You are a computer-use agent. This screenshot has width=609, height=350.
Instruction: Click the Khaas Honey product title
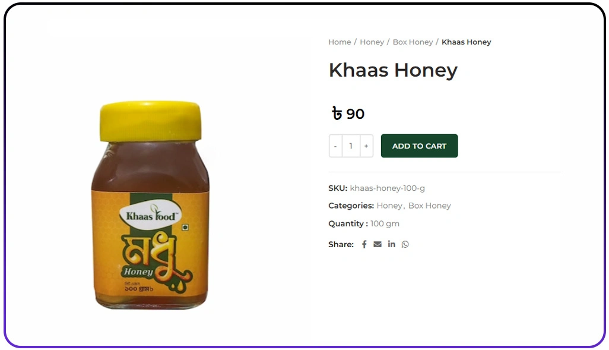(x=393, y=70)
